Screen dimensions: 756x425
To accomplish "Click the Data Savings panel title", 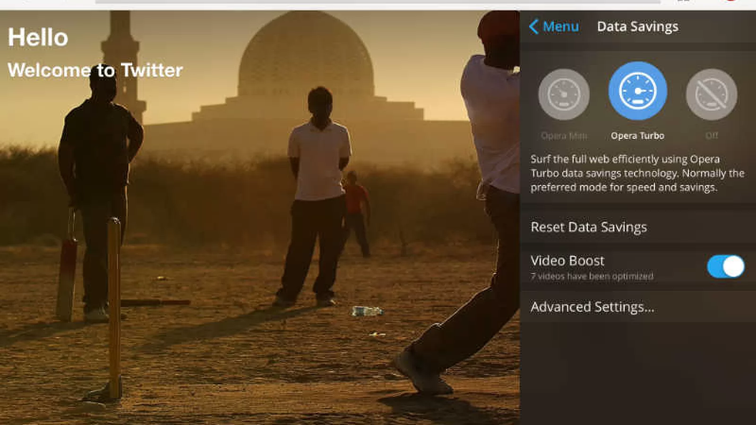I will click(637, 26).
